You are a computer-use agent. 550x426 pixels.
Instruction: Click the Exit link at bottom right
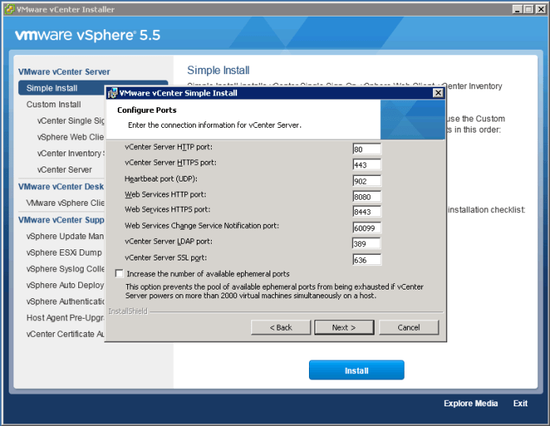click(x=520, y=403)
